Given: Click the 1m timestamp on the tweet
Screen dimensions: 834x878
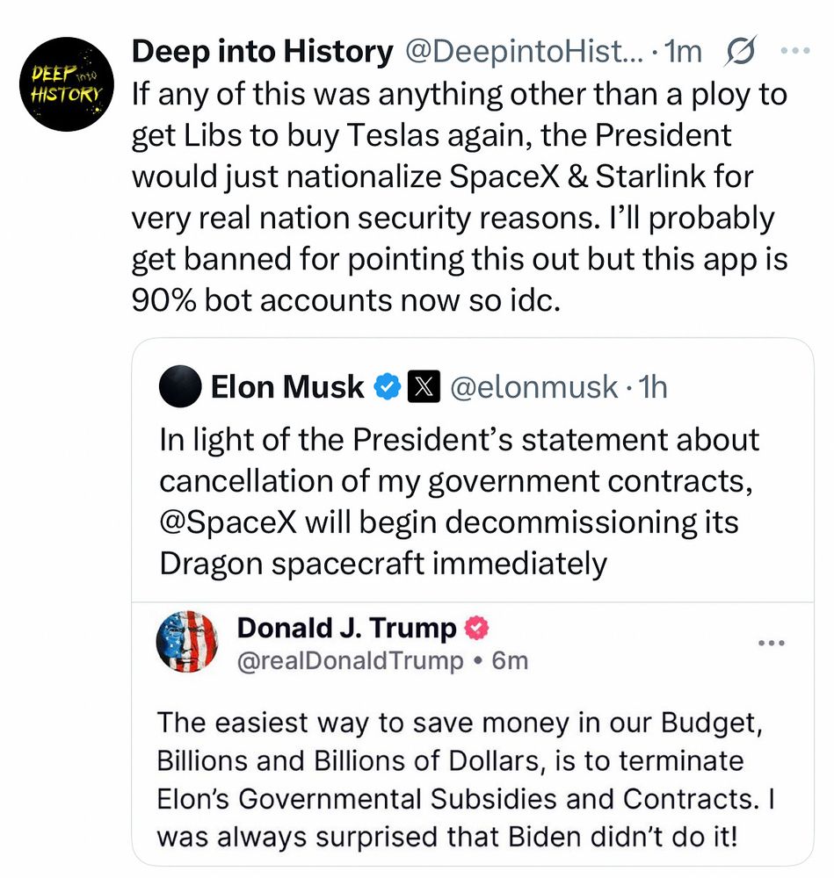Looking at the screenshot, I should point(685,53).
